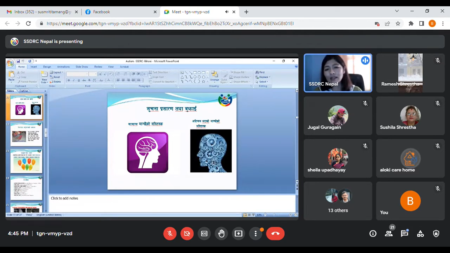This screenshot has height=253, width=450.
Task: Turn on closed captions
Action: click(204, 234)
